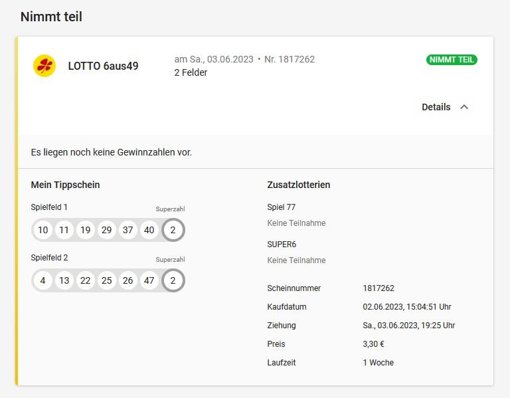Click the no winning numbers message
Screen dimensions: 510x398
tap(112, 152)
